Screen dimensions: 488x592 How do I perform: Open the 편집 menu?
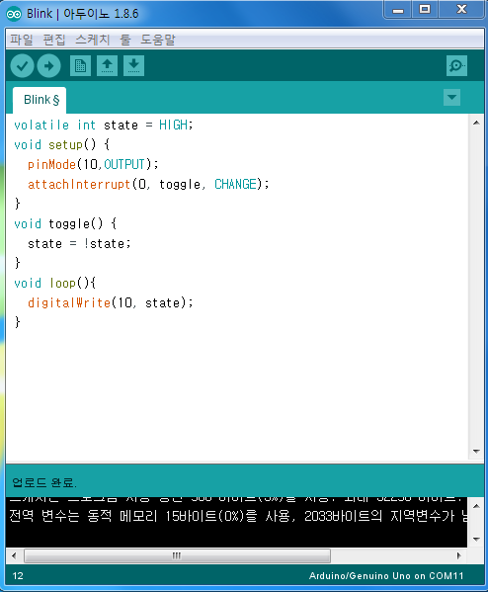(54, 40)
